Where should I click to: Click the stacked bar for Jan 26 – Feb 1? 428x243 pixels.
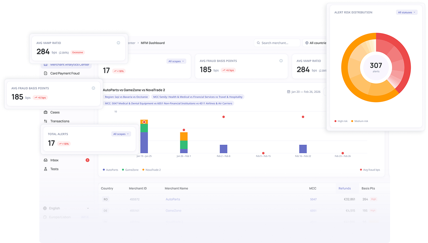[x=184, y=143]
